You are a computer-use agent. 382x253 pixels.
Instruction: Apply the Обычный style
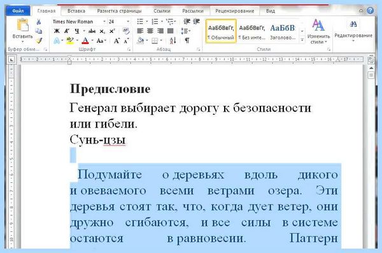pyautogui.click(x=221, y=31)
